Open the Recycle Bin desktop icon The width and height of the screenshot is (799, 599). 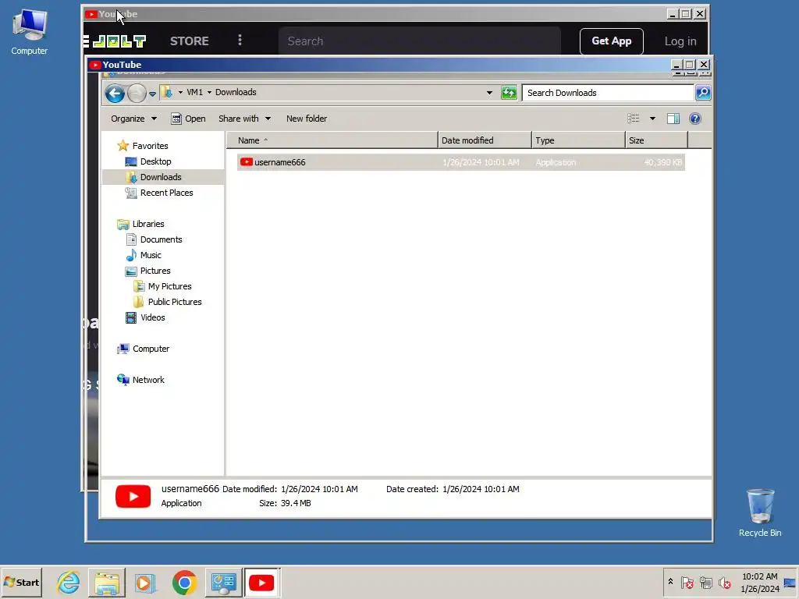(x=760, y=512)
